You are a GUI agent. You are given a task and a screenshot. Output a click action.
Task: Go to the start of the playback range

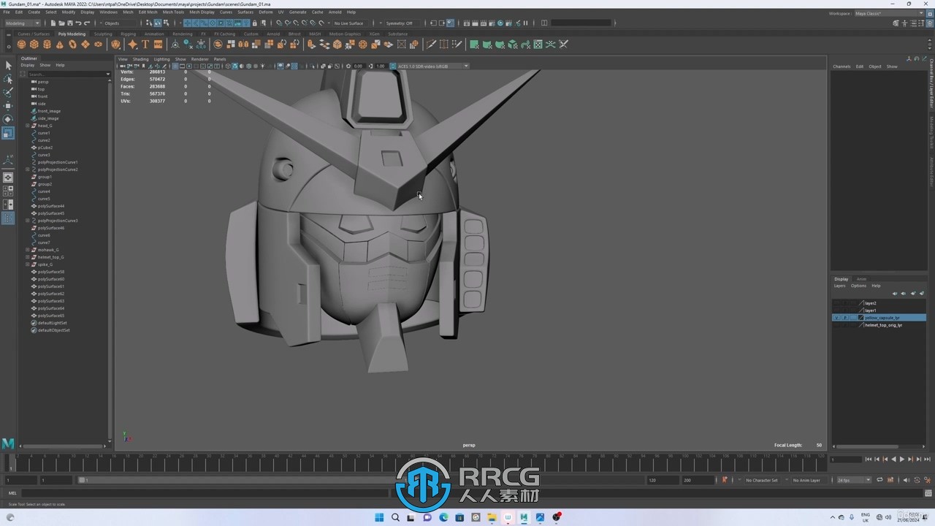pyautogui.click(x=869, y=460)
